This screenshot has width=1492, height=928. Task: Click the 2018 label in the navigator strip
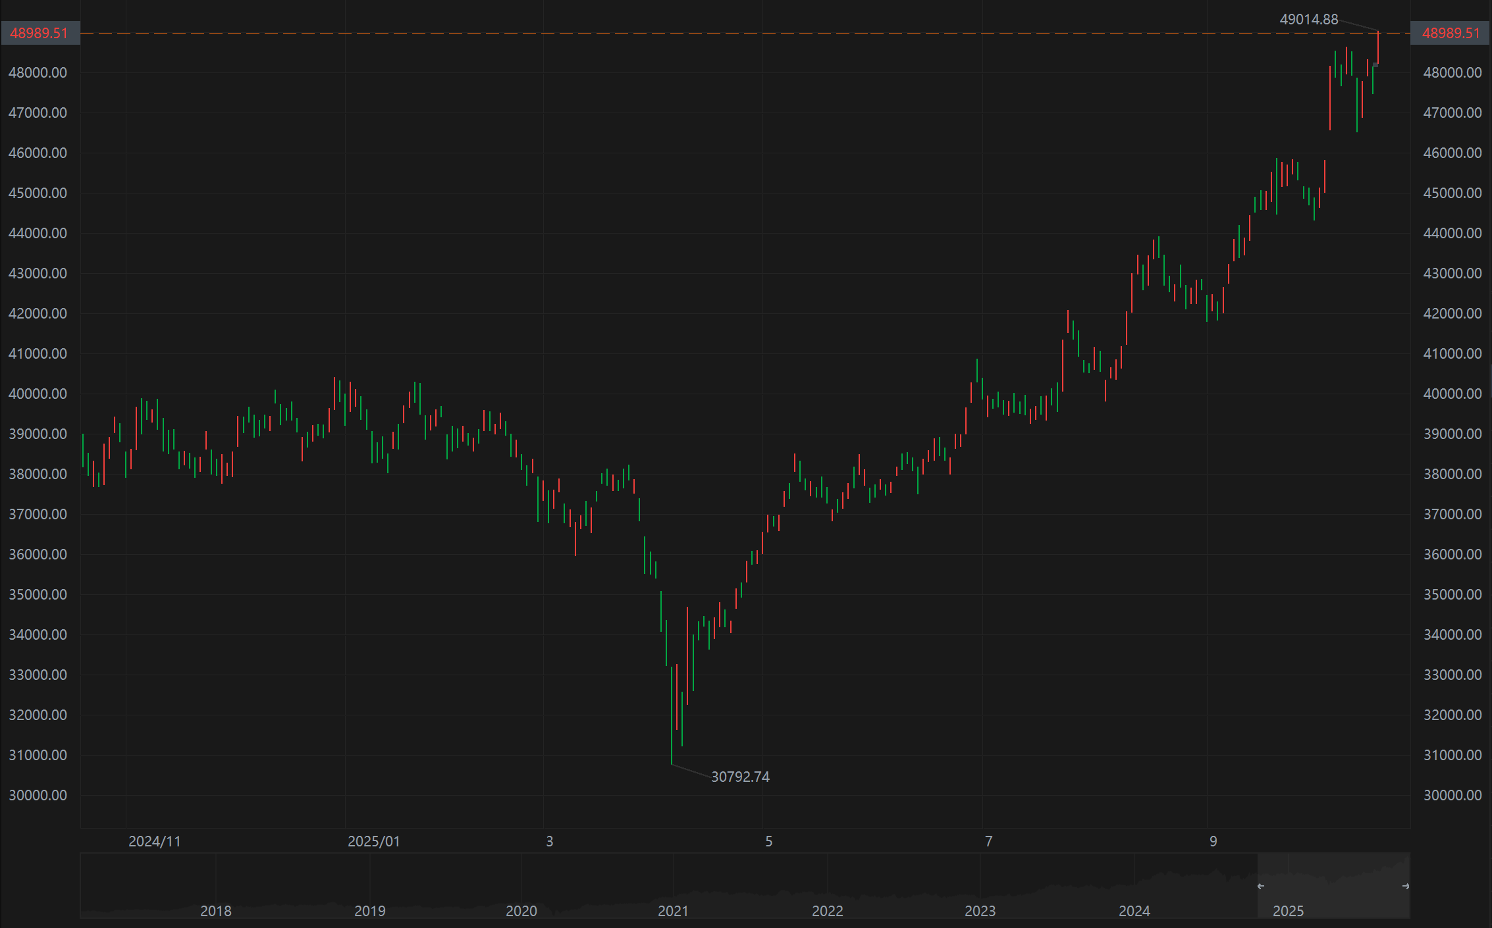click(x=215, y=911)
